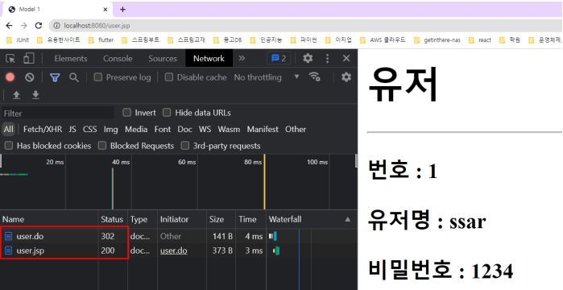Open DevTools settings gear
The width and height of the screenshot is (563, 290).
[x=308, y=59]
